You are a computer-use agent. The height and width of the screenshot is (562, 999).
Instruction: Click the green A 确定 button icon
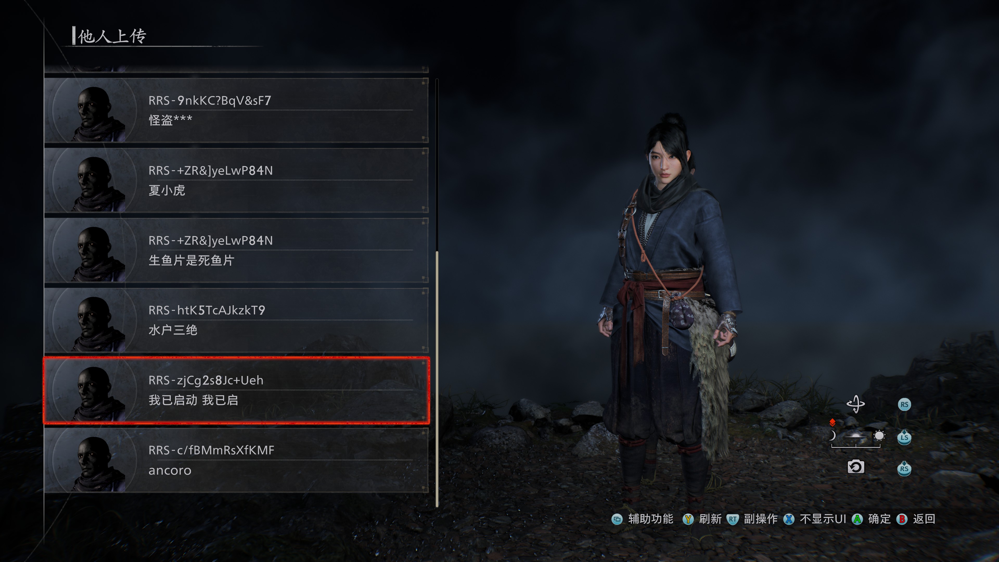(x=857, y=519)
